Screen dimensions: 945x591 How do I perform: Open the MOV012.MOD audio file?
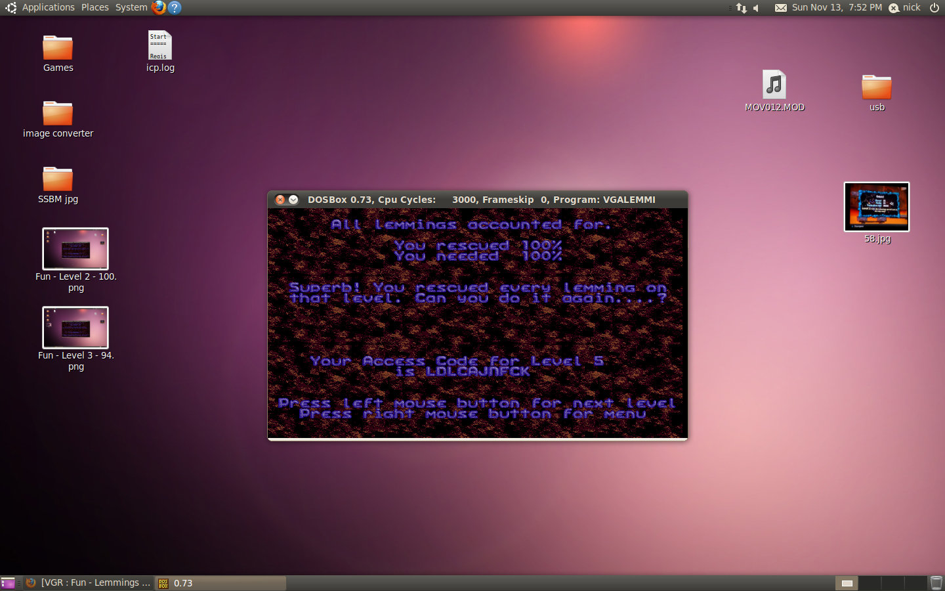pos(774,85)
